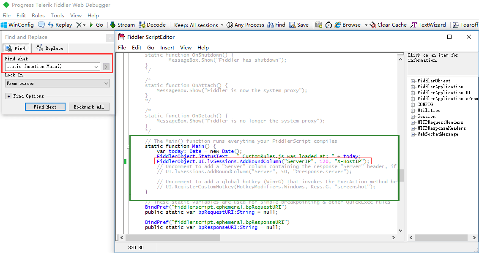Click the Find binoculars toolbar icon
The width and height of the screenshot is (479, 253).
point(270,25)
